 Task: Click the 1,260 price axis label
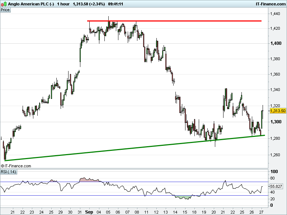[x=275, y=155]
